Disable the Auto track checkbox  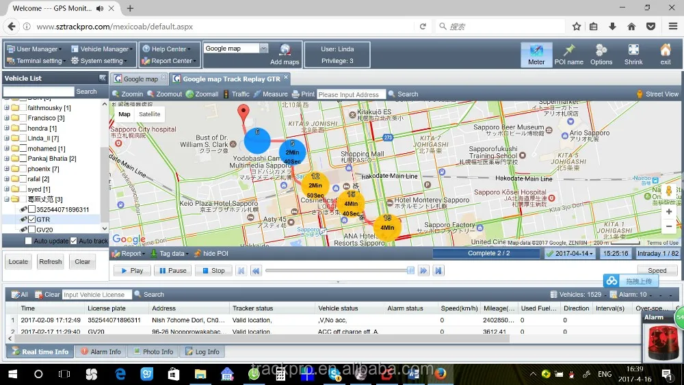(x=74, y=241)
